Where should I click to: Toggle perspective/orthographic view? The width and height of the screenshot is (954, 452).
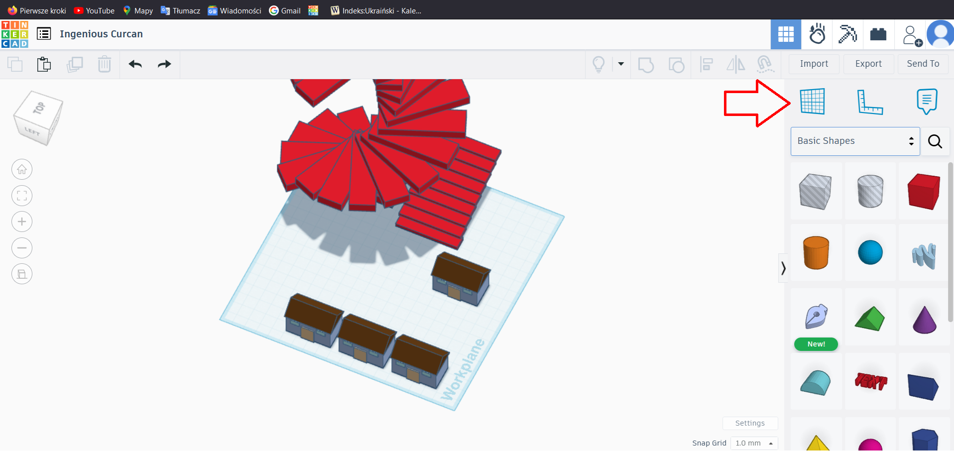click(x=22, y=274)
